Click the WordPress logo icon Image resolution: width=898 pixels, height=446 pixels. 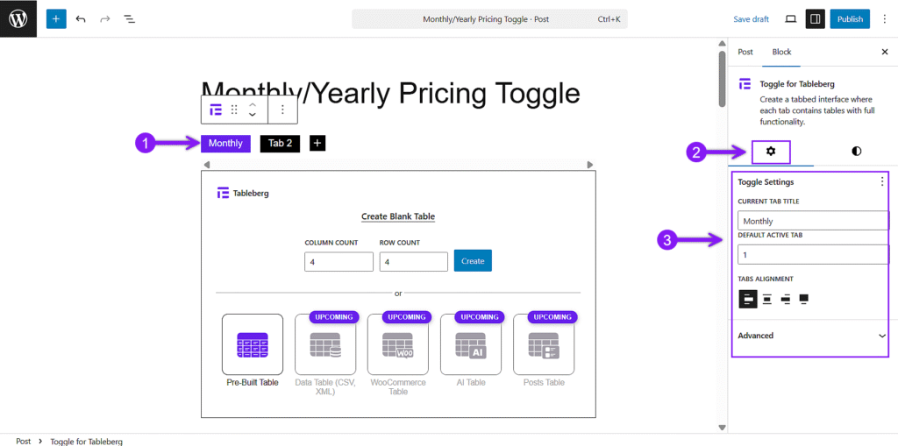pyautogui.click(x=18, y=19)
